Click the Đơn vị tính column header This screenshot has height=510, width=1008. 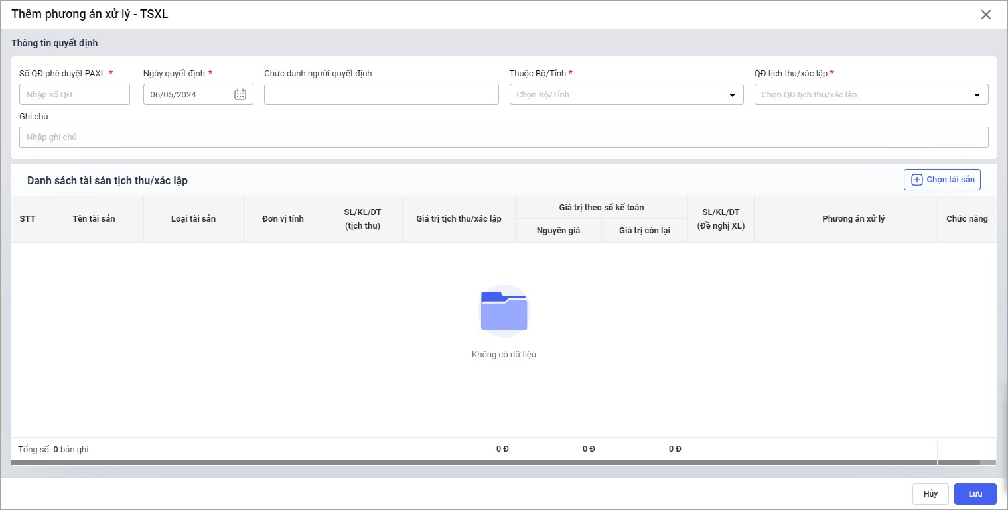[x=283, y=219]
